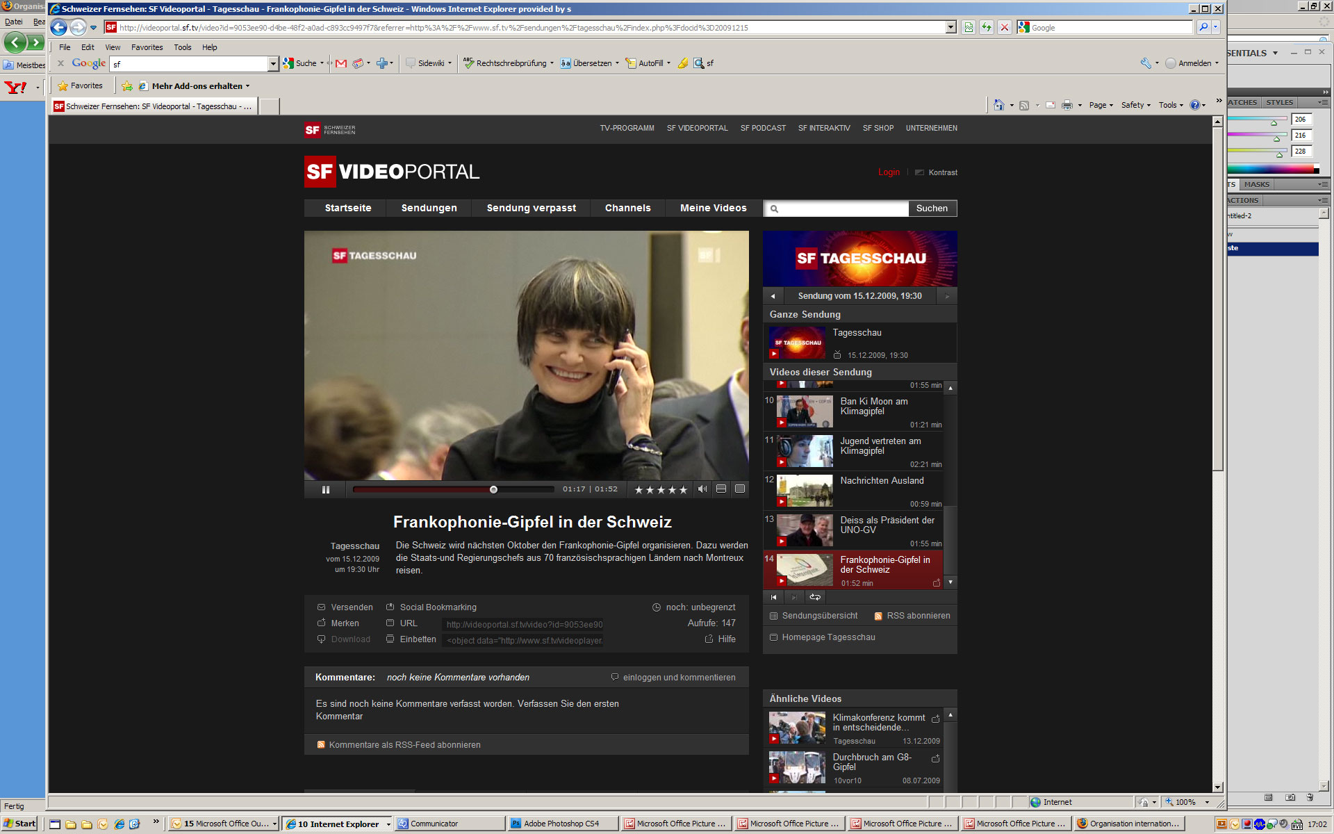The image size is (1334, 834).
Task: Open Durchbruch am G8-Gipfel related video
Action: 872,762
